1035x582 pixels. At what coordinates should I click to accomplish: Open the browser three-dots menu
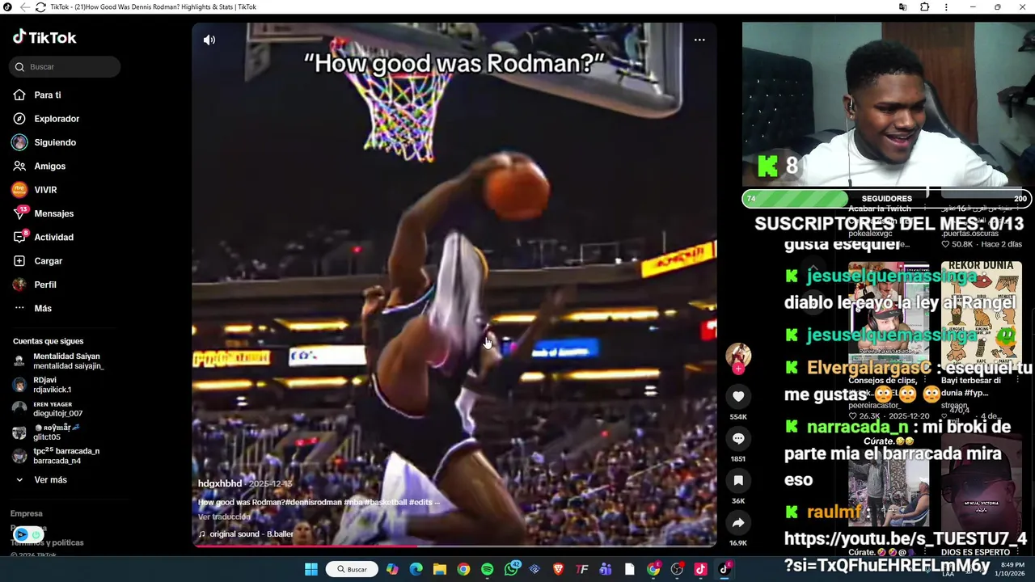pos(948,7)
